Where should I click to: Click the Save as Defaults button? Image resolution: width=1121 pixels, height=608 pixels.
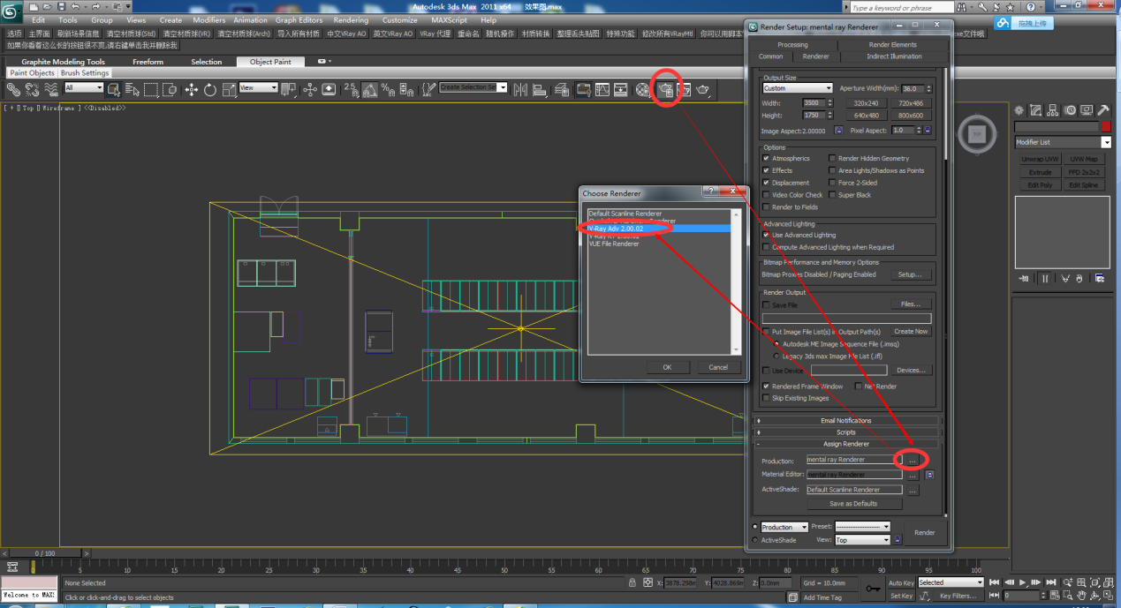point(853,504)
